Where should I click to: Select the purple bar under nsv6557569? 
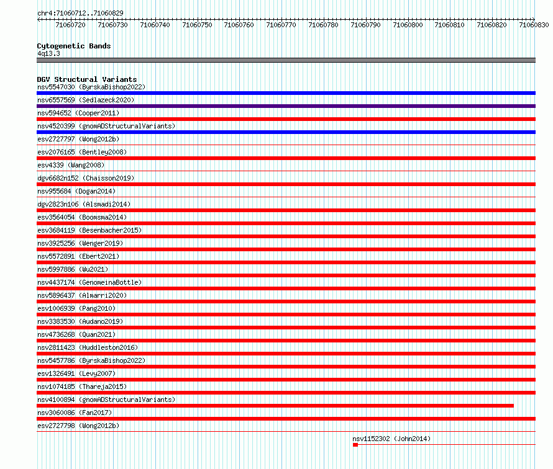(x=286, y=106)
